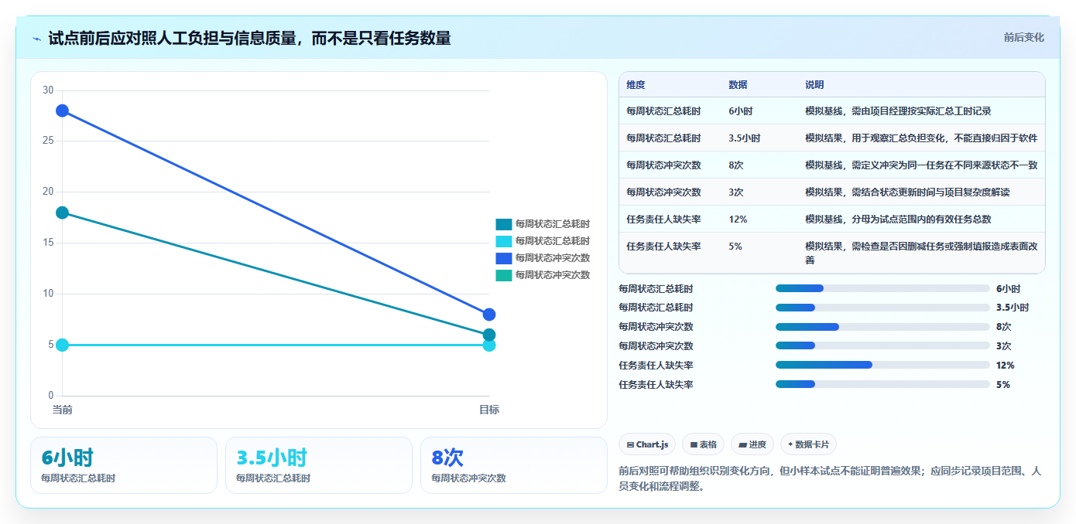Click the 当前 x-axis label

tap(63, 410)
